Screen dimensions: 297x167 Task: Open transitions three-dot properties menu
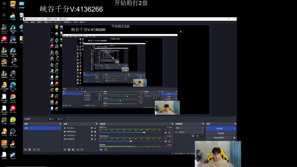(202, 136)
